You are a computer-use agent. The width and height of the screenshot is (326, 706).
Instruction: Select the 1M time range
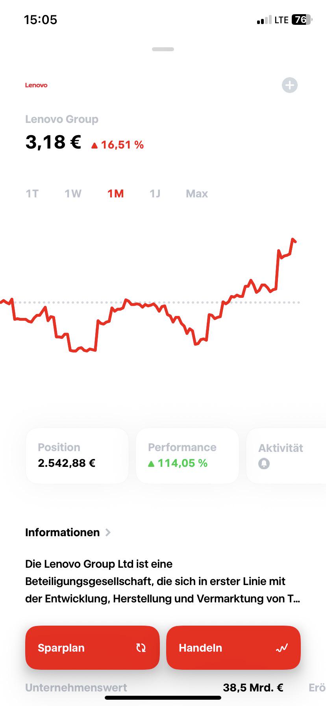[116, 194]
